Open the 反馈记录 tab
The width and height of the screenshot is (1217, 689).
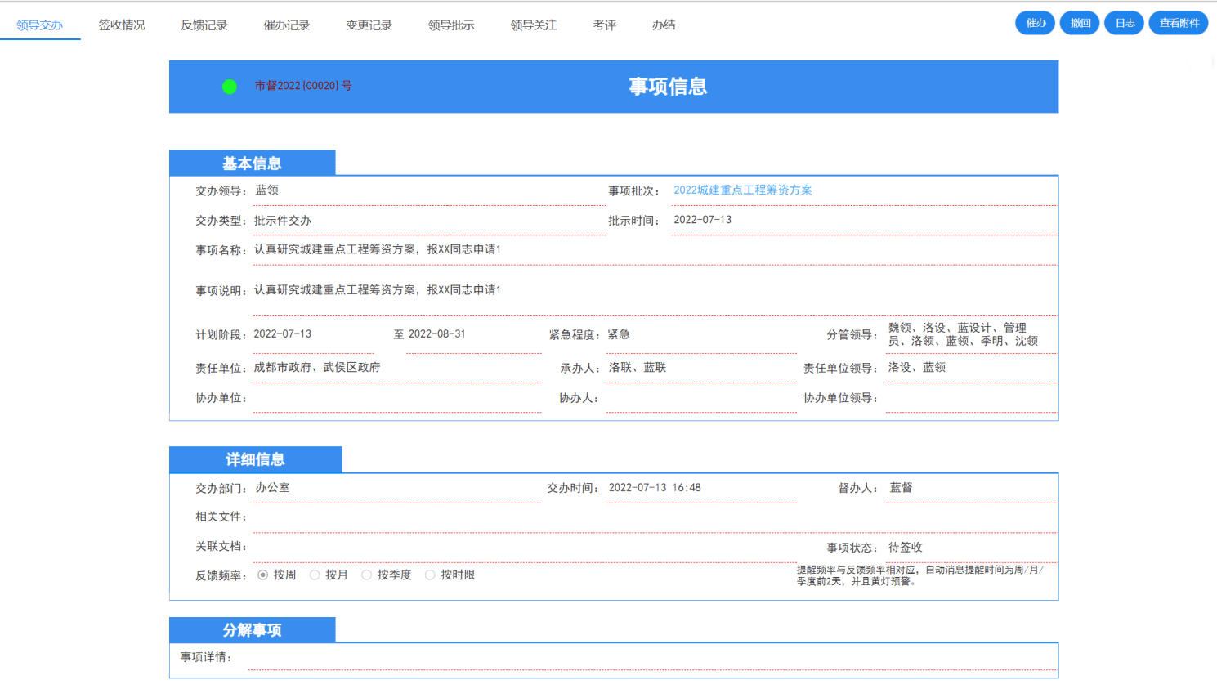204,25
